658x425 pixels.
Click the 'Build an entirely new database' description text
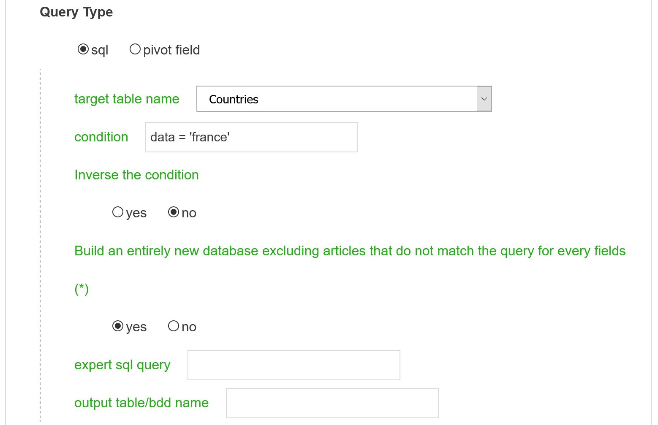click(x=350, y=251)
